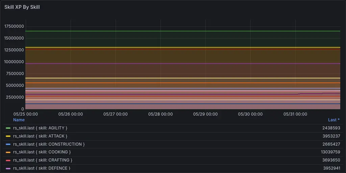Click the 17500000 y-axis label

[x=14, y=26]
